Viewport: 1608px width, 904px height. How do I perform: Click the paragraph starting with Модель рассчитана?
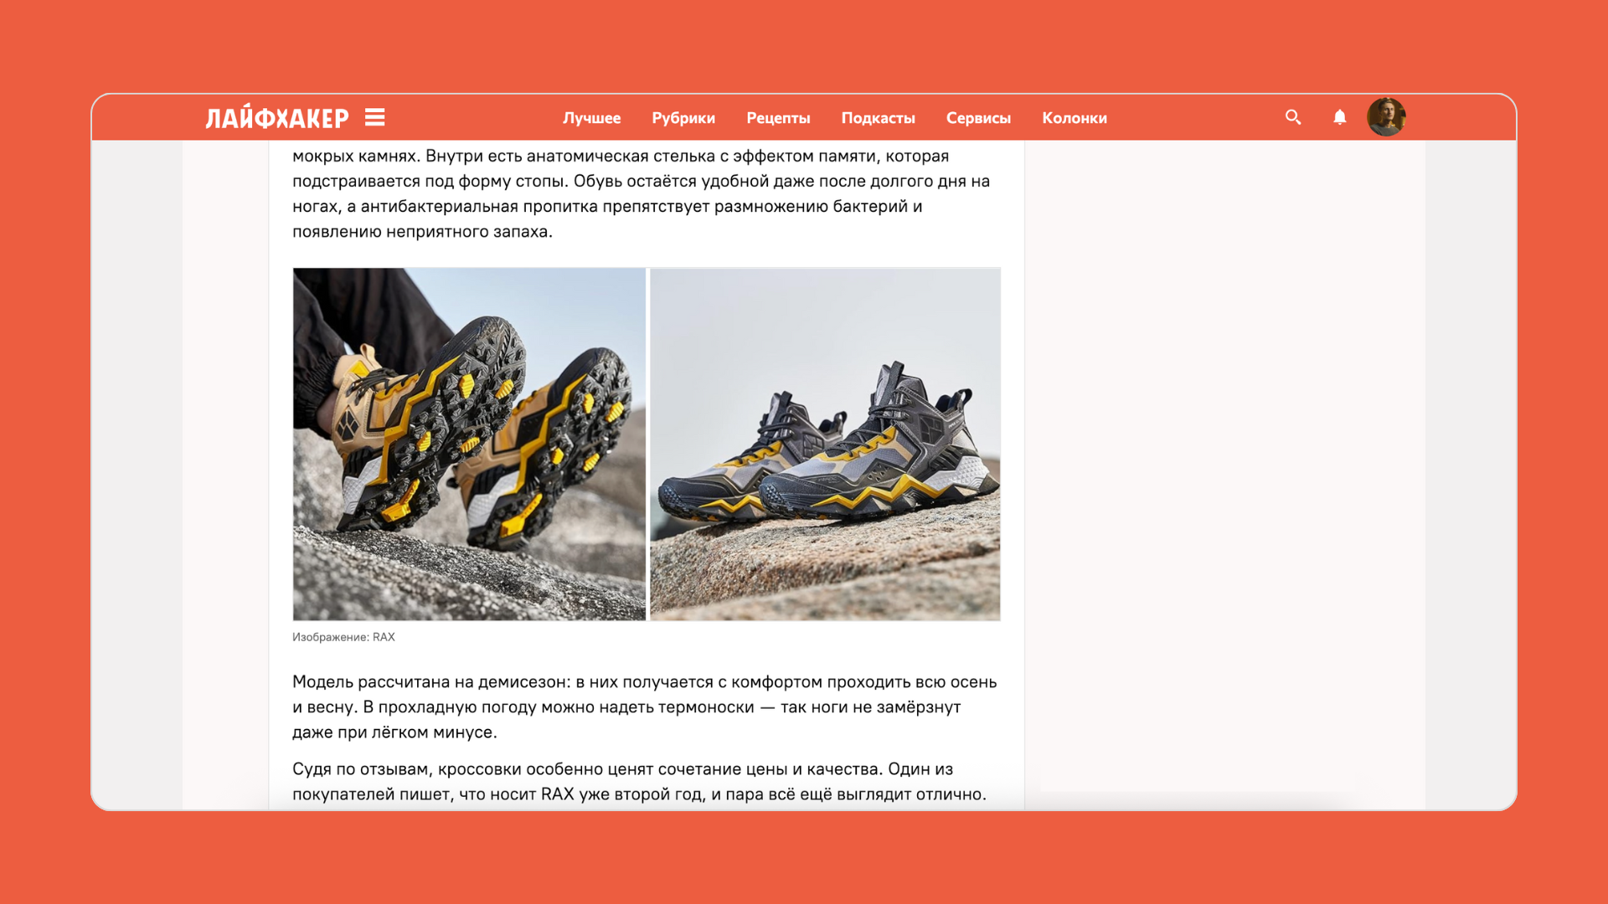point(645,707)
